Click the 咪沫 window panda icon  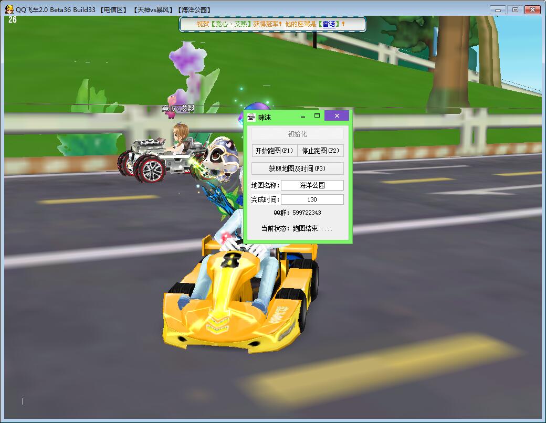point(251,118)
